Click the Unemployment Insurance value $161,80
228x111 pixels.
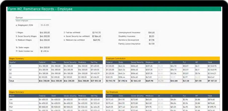151,32
